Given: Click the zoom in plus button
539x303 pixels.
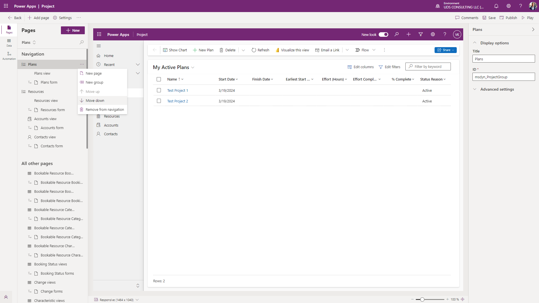Looking at the screenshot, I should (x=447, y=299).
